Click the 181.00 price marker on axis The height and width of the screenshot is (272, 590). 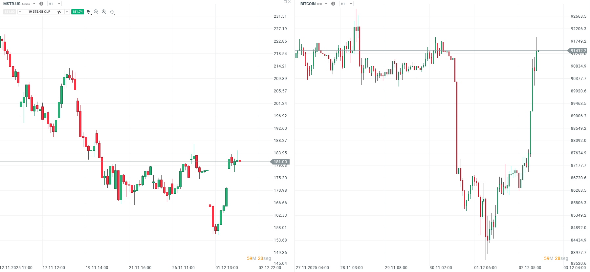[x=280, y=162]
